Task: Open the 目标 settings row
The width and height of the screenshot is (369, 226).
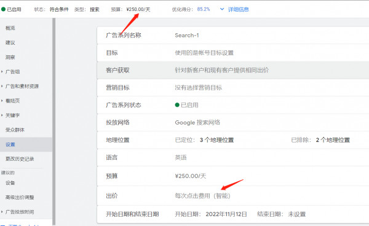Action: pyautogui.click(x=233, y=53)
